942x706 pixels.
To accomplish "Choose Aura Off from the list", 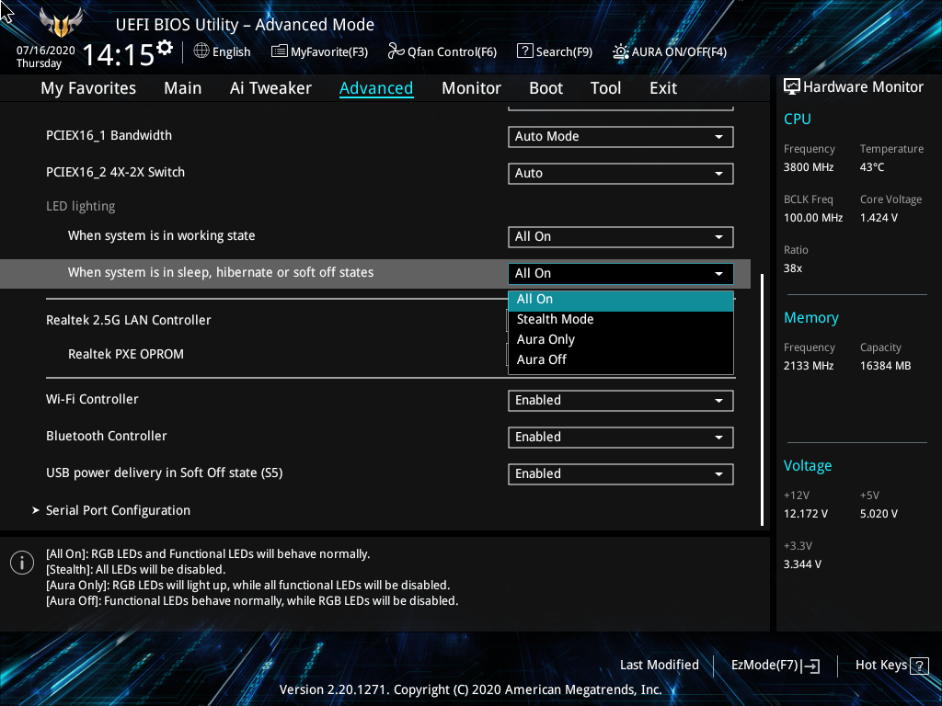I will coord(621,359).
